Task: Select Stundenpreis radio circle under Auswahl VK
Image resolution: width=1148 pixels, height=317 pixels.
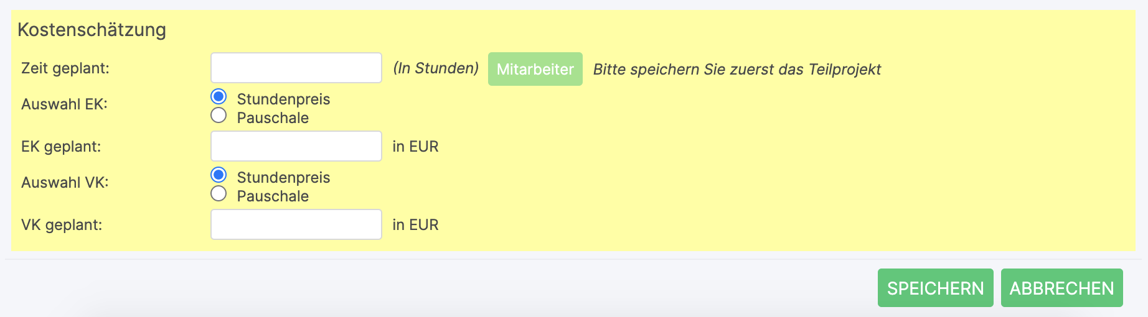Action: click(219, 175)
